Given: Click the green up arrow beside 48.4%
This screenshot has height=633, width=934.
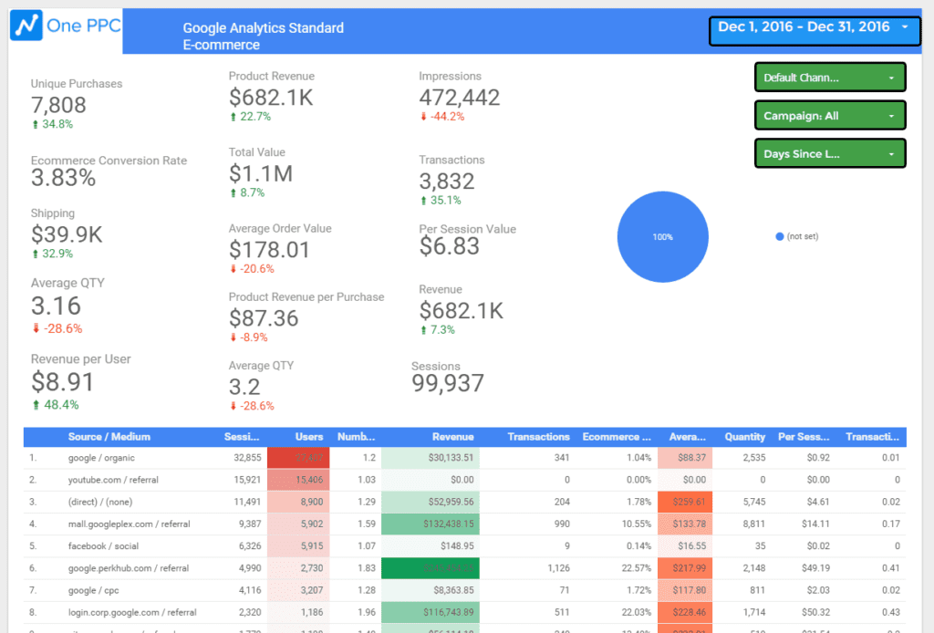Looking at the screenshot, I should (x=35, y=405).
